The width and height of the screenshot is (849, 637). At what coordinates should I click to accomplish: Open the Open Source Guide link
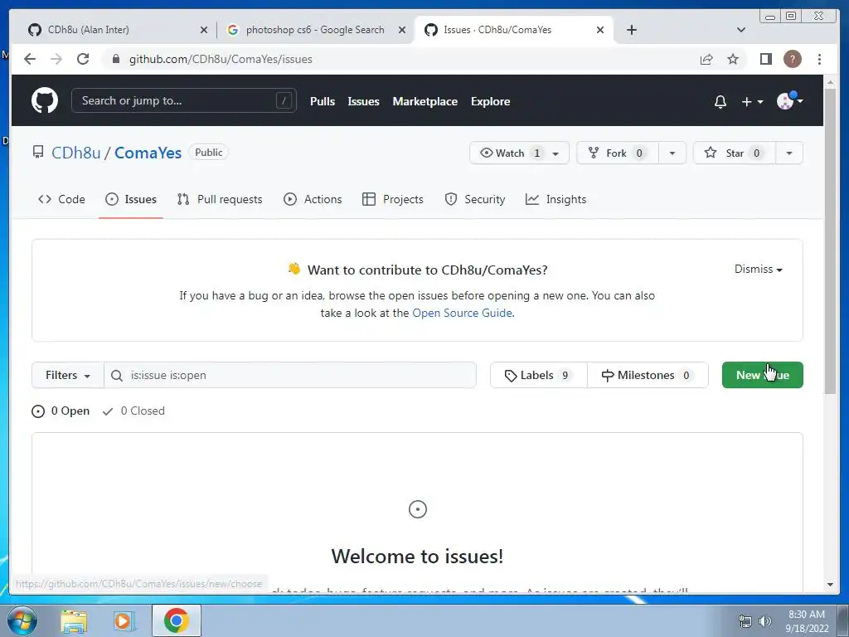[x=462, y=313]
